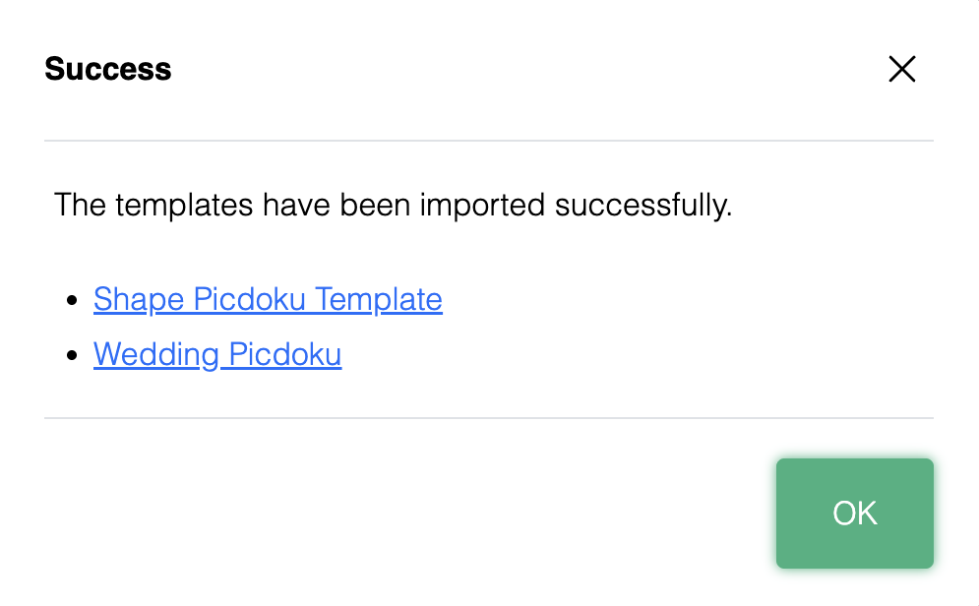Viewport: 979px width, 606px height.
Task: Follow the first imported template link
Action: (x=268, y=300)
